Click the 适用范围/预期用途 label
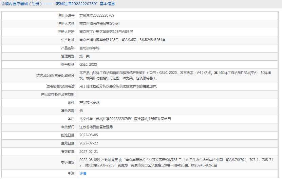Screen dimensions: 282x180 point(60,86)
